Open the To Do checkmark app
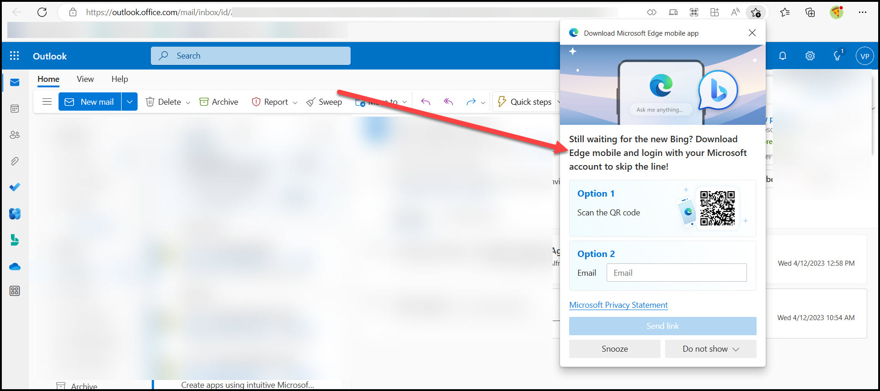880x391 pixels. coord(15,187)
